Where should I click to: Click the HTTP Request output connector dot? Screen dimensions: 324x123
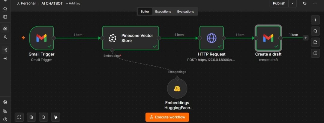click(223, 38)
